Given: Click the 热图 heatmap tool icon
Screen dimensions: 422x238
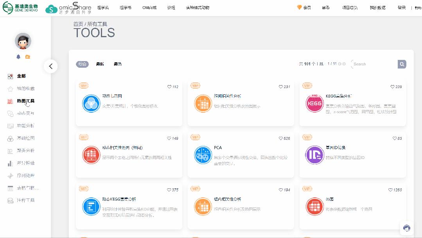Looking at the screenshot, I should click(314, 206).
